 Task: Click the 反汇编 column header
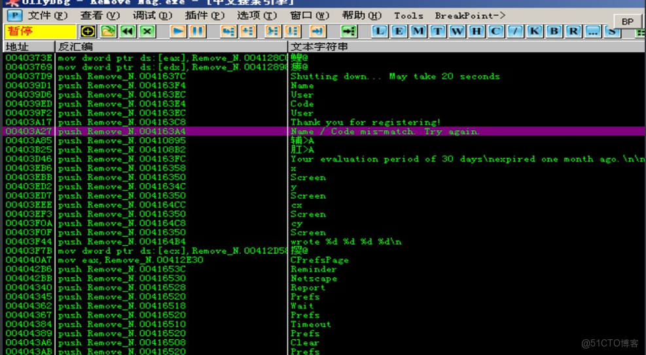point(171,46)
